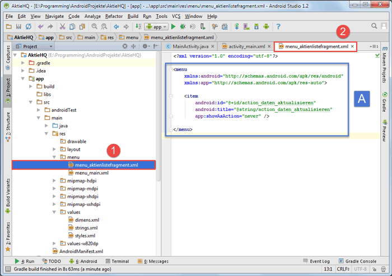Collapse the values folder
The height and width of the screenshot is (276, 392).
pos(54,212)
